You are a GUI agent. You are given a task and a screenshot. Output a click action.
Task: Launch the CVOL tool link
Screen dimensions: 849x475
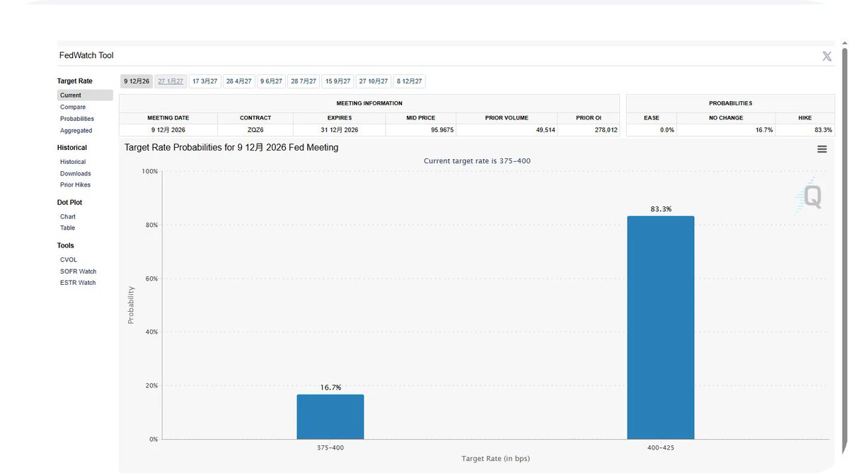click(x=69, y=259)
